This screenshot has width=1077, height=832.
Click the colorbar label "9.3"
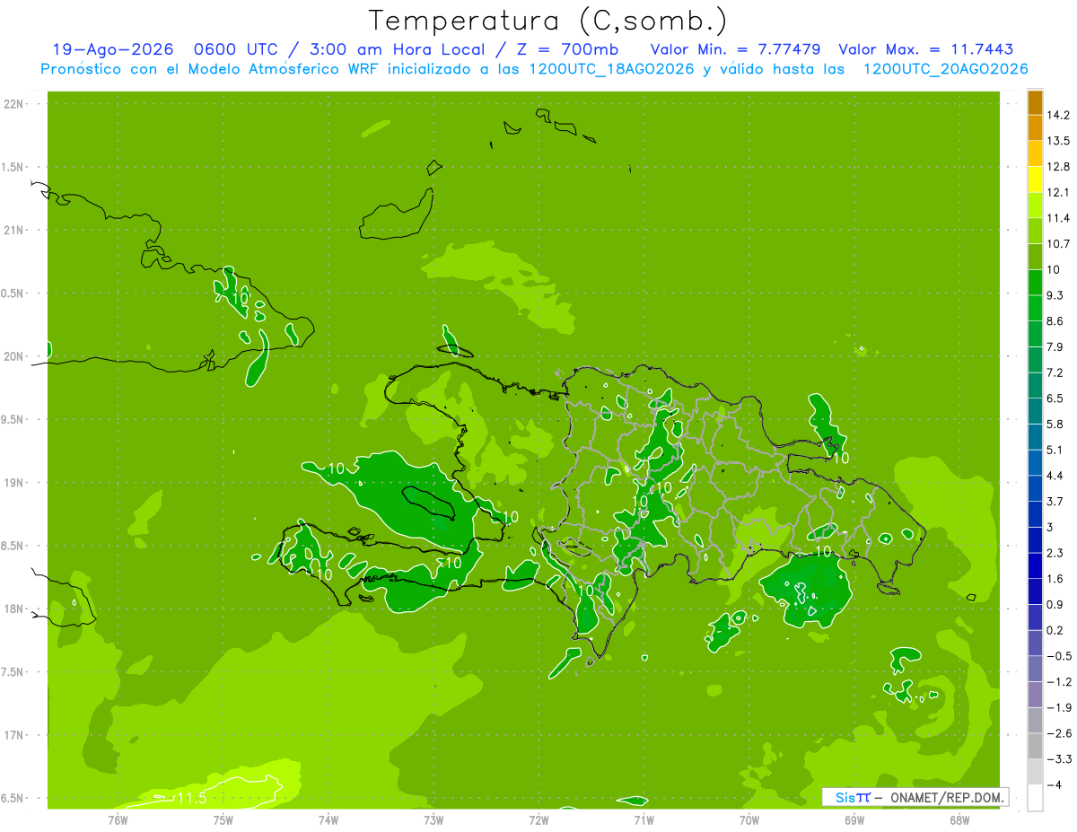coord(1056,295)
